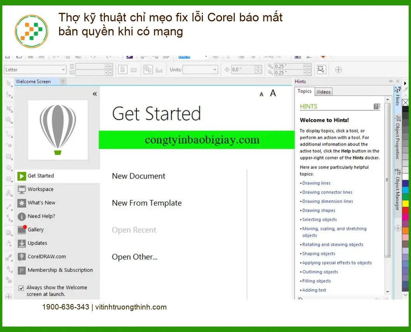Click New Document link
Image resolution: width=411 pixels, height=332 pixels.
pyautogui.click(x=138, y=176)
